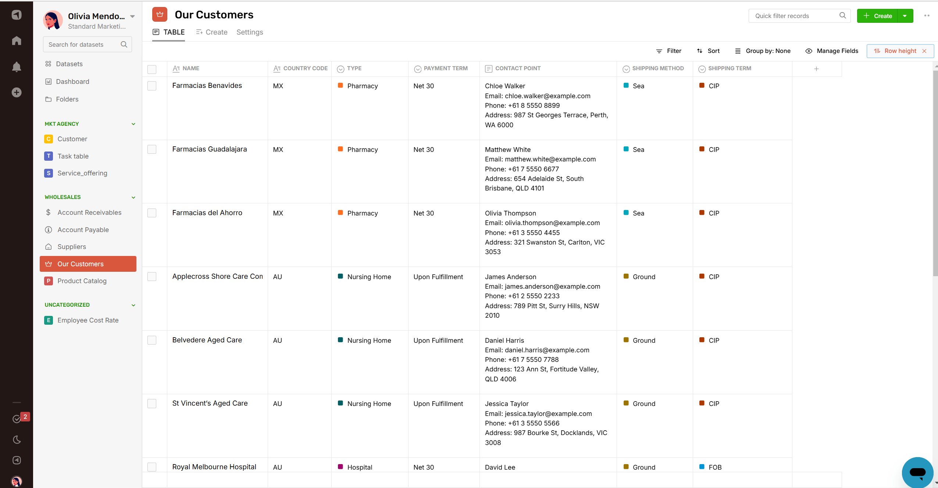
Task: Select the Farmacias del Ahorro row checkbox
Action: point(152,213)
